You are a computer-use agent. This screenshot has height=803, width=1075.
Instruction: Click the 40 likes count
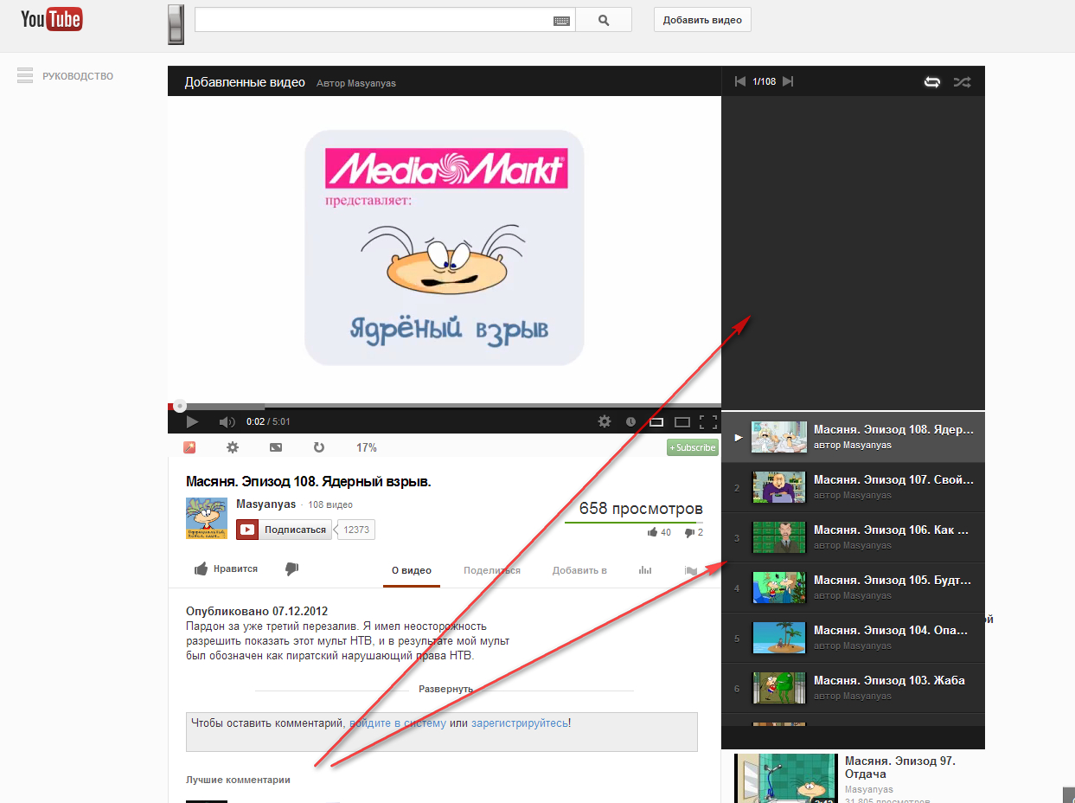click(666, 533)
